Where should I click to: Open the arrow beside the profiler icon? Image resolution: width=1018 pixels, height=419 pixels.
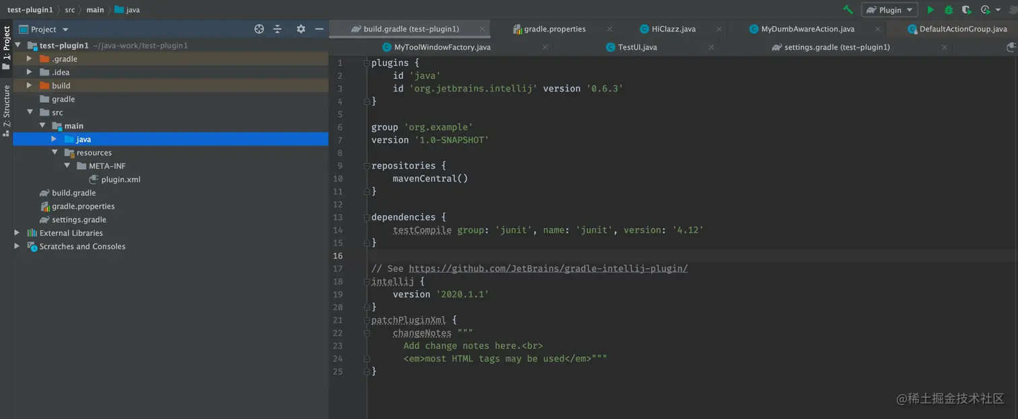click(998, 9)
